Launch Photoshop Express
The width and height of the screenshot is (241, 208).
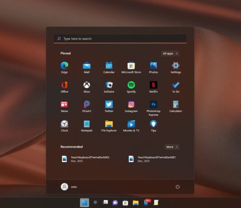153,108
